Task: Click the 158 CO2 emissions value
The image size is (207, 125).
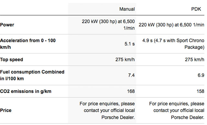Action: [x=200, y=91]
